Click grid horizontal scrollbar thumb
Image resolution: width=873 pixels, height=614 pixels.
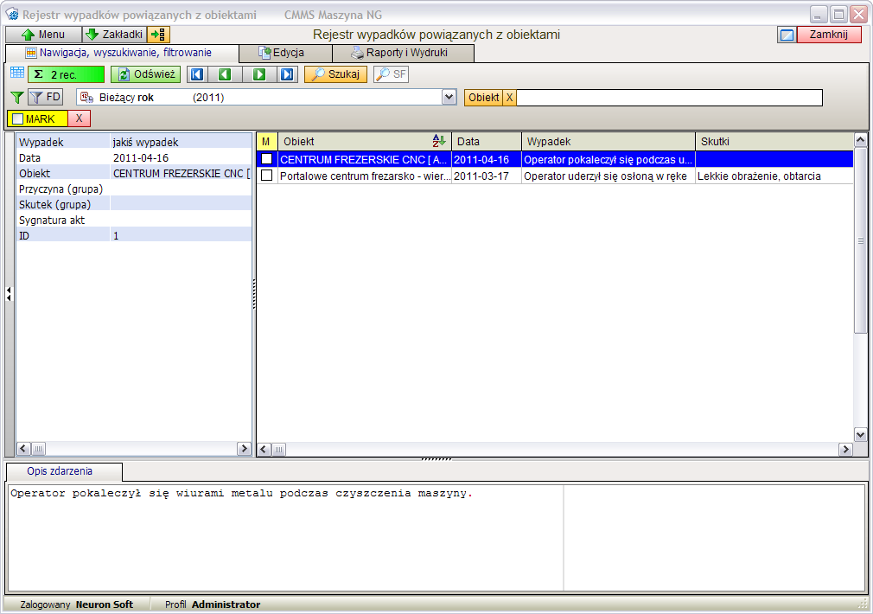[279, 450]
